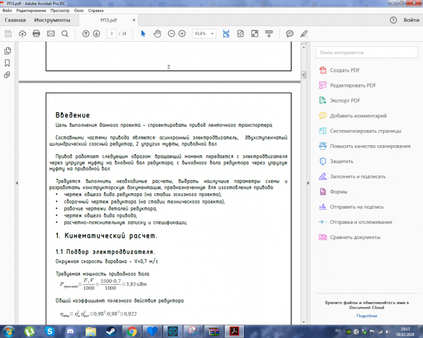Open the zoom level dropdown

pyautogui.click(x=212, y=34)
